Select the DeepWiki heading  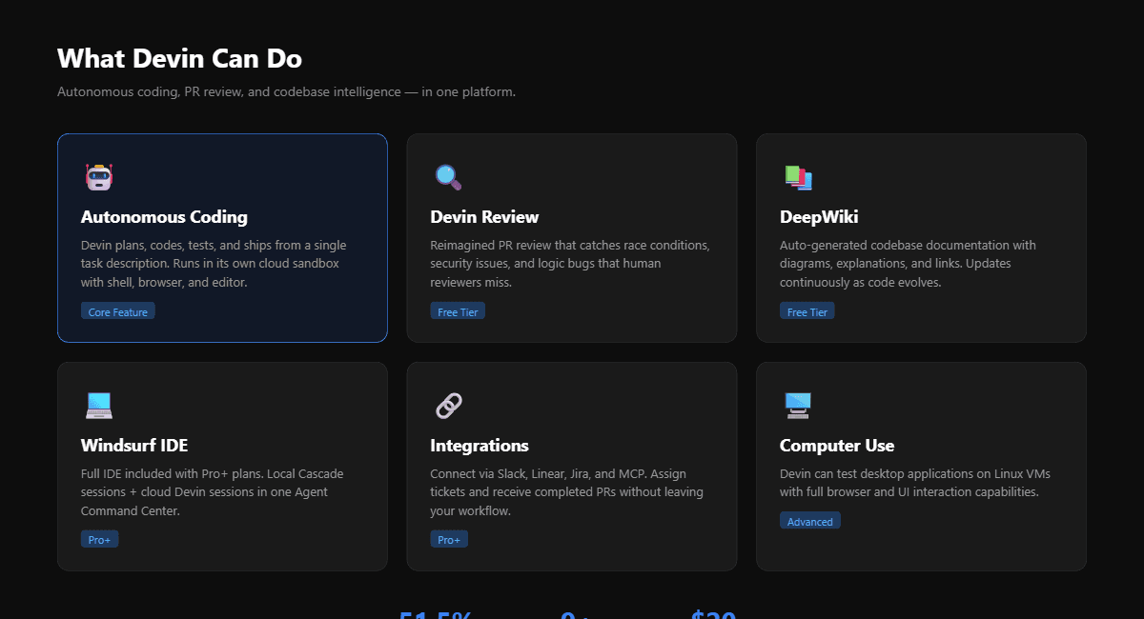coord(819,216)
